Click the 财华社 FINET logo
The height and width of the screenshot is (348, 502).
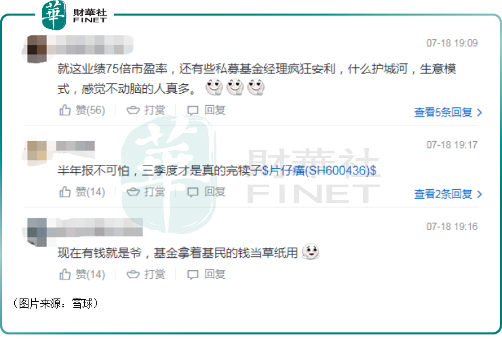click(75, 15)
